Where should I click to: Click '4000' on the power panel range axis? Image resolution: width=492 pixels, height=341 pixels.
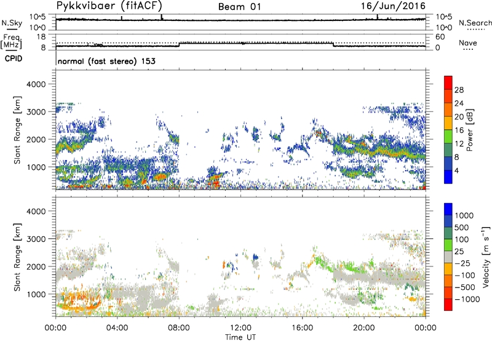pyautogui.click(x=36, y=84)
